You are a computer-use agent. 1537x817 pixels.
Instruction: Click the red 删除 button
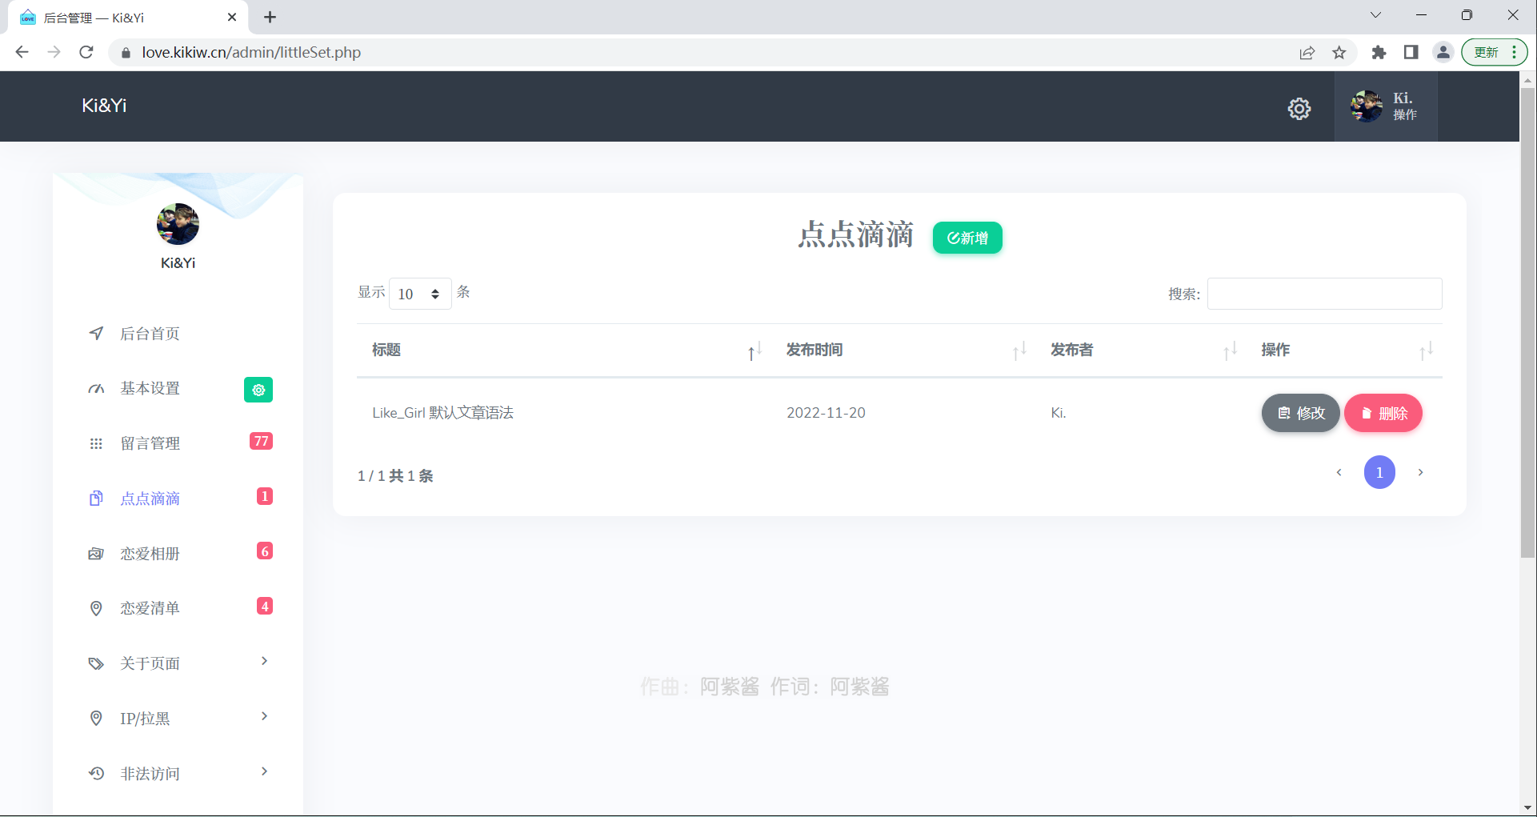coord(1383,413)
